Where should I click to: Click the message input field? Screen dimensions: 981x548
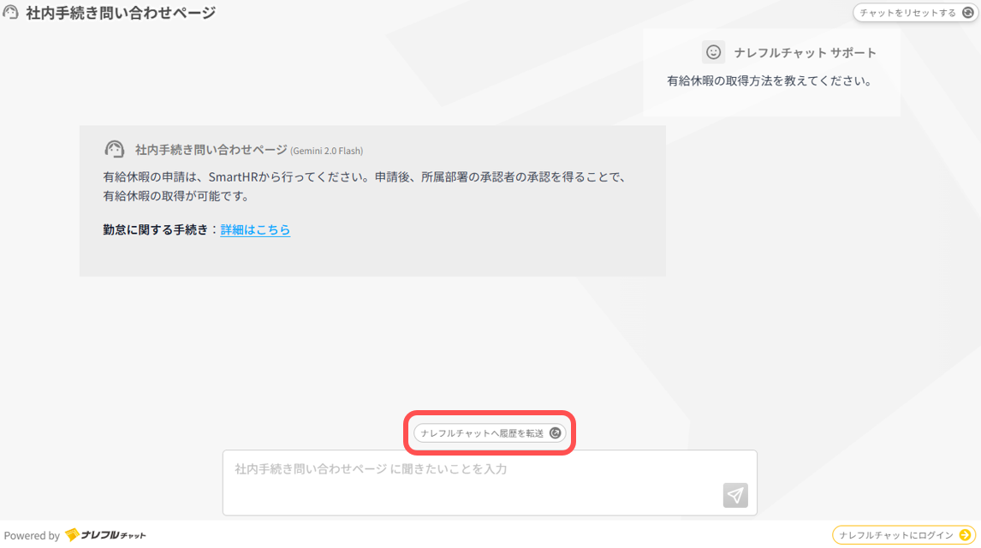(x=489, y=483)
